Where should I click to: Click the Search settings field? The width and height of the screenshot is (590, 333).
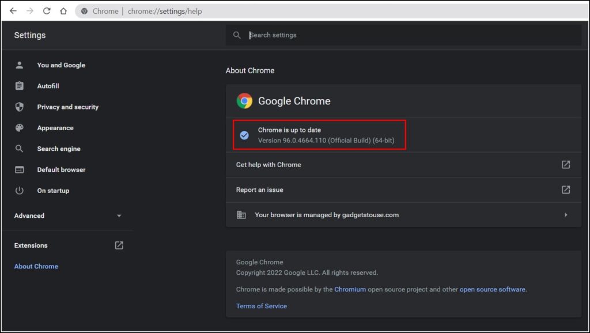click(403, 35)
